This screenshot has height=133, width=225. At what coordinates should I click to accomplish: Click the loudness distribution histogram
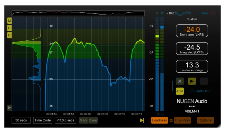pyautogui.click(x=26, y=64)
